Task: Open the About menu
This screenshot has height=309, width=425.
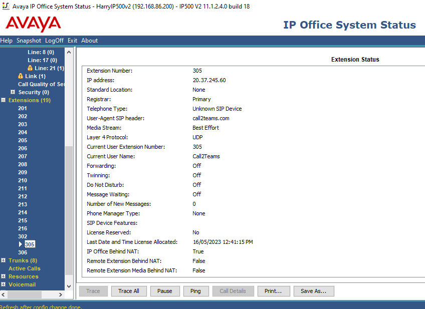Action: click(89, 41)
